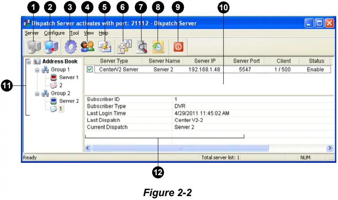Click the Center V2-2 last dispatch value
The width and height of the screenshot is (338, 200).
tap(189, 120)
